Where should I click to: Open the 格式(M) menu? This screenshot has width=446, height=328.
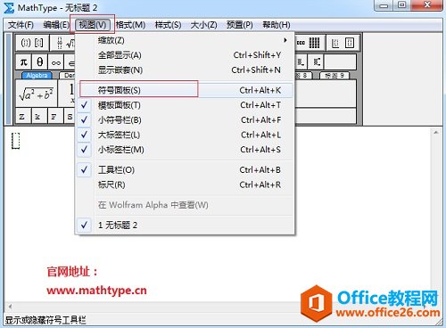[130, 25]
